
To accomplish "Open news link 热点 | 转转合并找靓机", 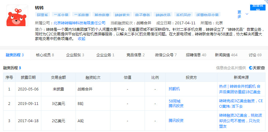I will pos(240,89).
